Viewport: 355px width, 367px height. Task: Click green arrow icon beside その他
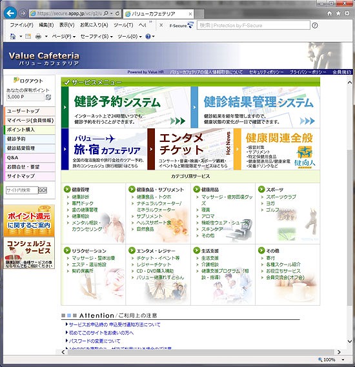click(261, 250)
